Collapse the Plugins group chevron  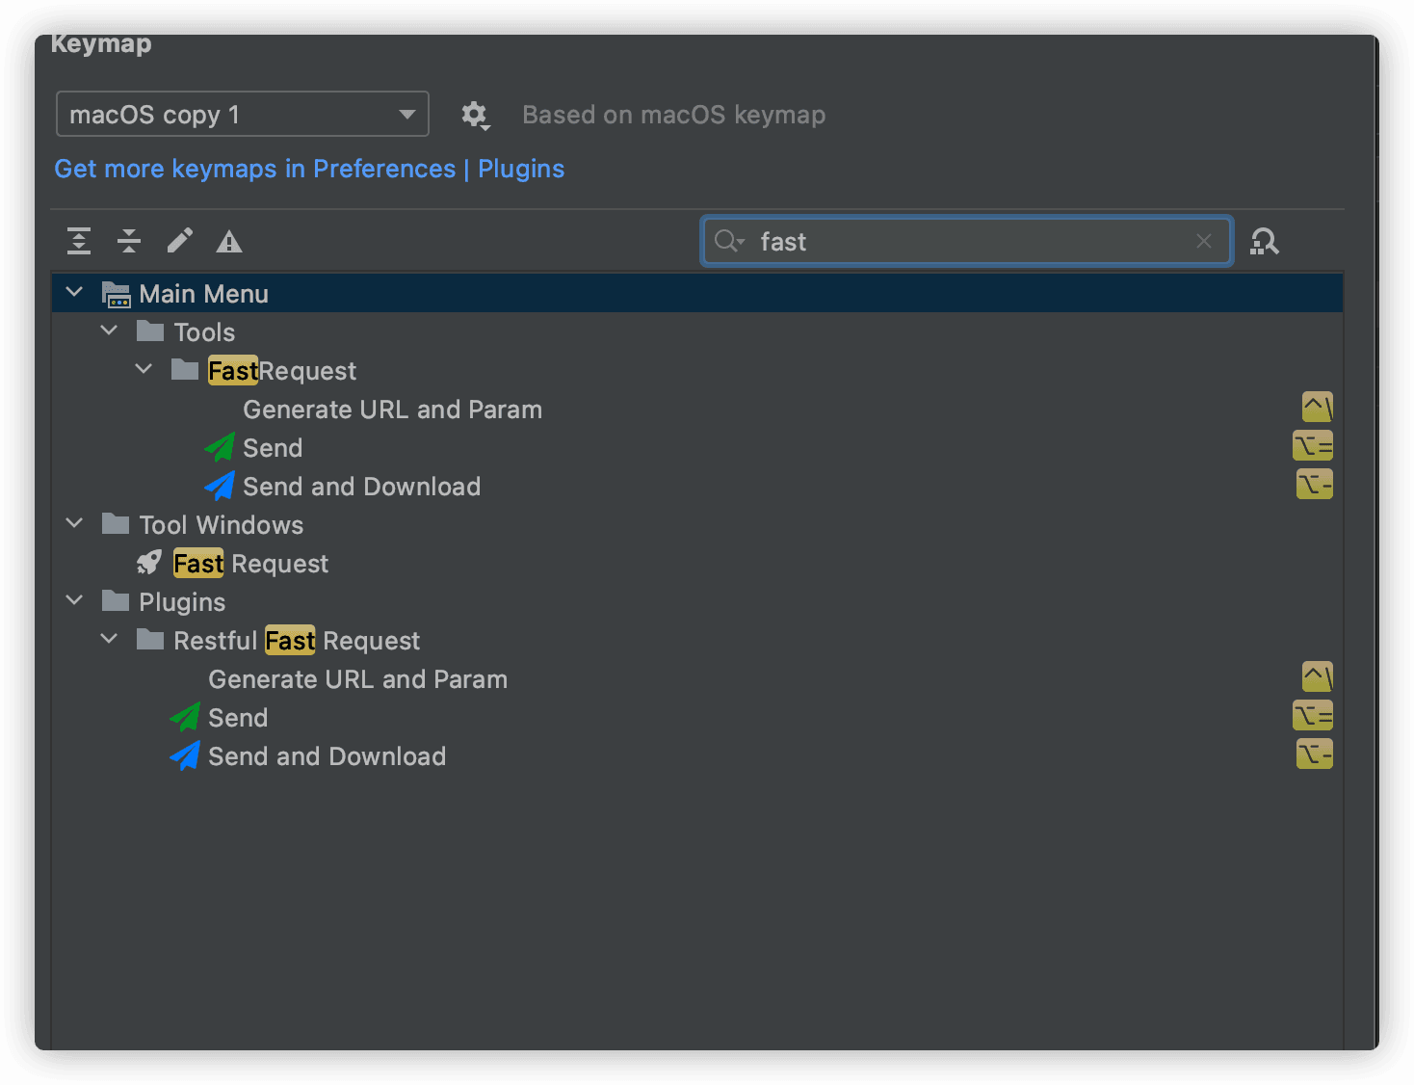(74, 600)
